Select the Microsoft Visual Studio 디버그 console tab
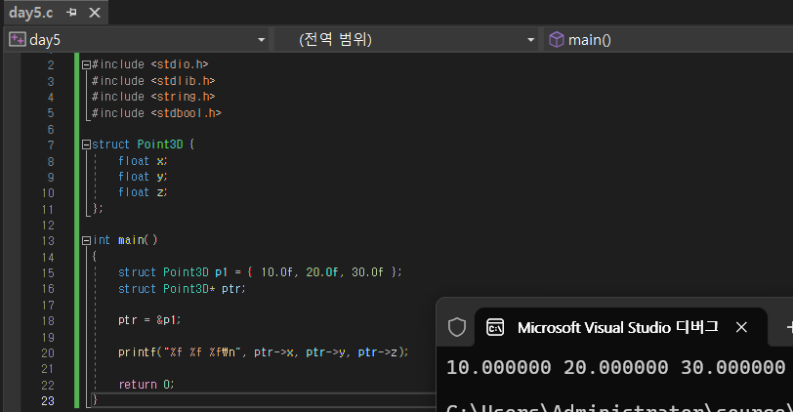The height and width of the screenshot is (412, 793). (620, 327)
